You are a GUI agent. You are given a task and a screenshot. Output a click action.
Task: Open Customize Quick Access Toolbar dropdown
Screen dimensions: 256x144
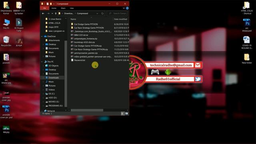click(x=54, y=4)
